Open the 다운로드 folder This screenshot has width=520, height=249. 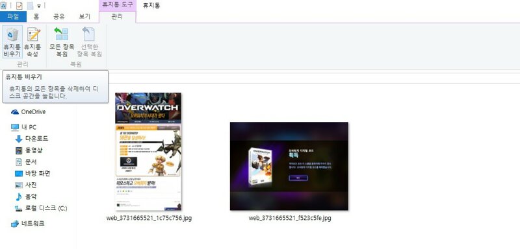click(x=32, y=139)
